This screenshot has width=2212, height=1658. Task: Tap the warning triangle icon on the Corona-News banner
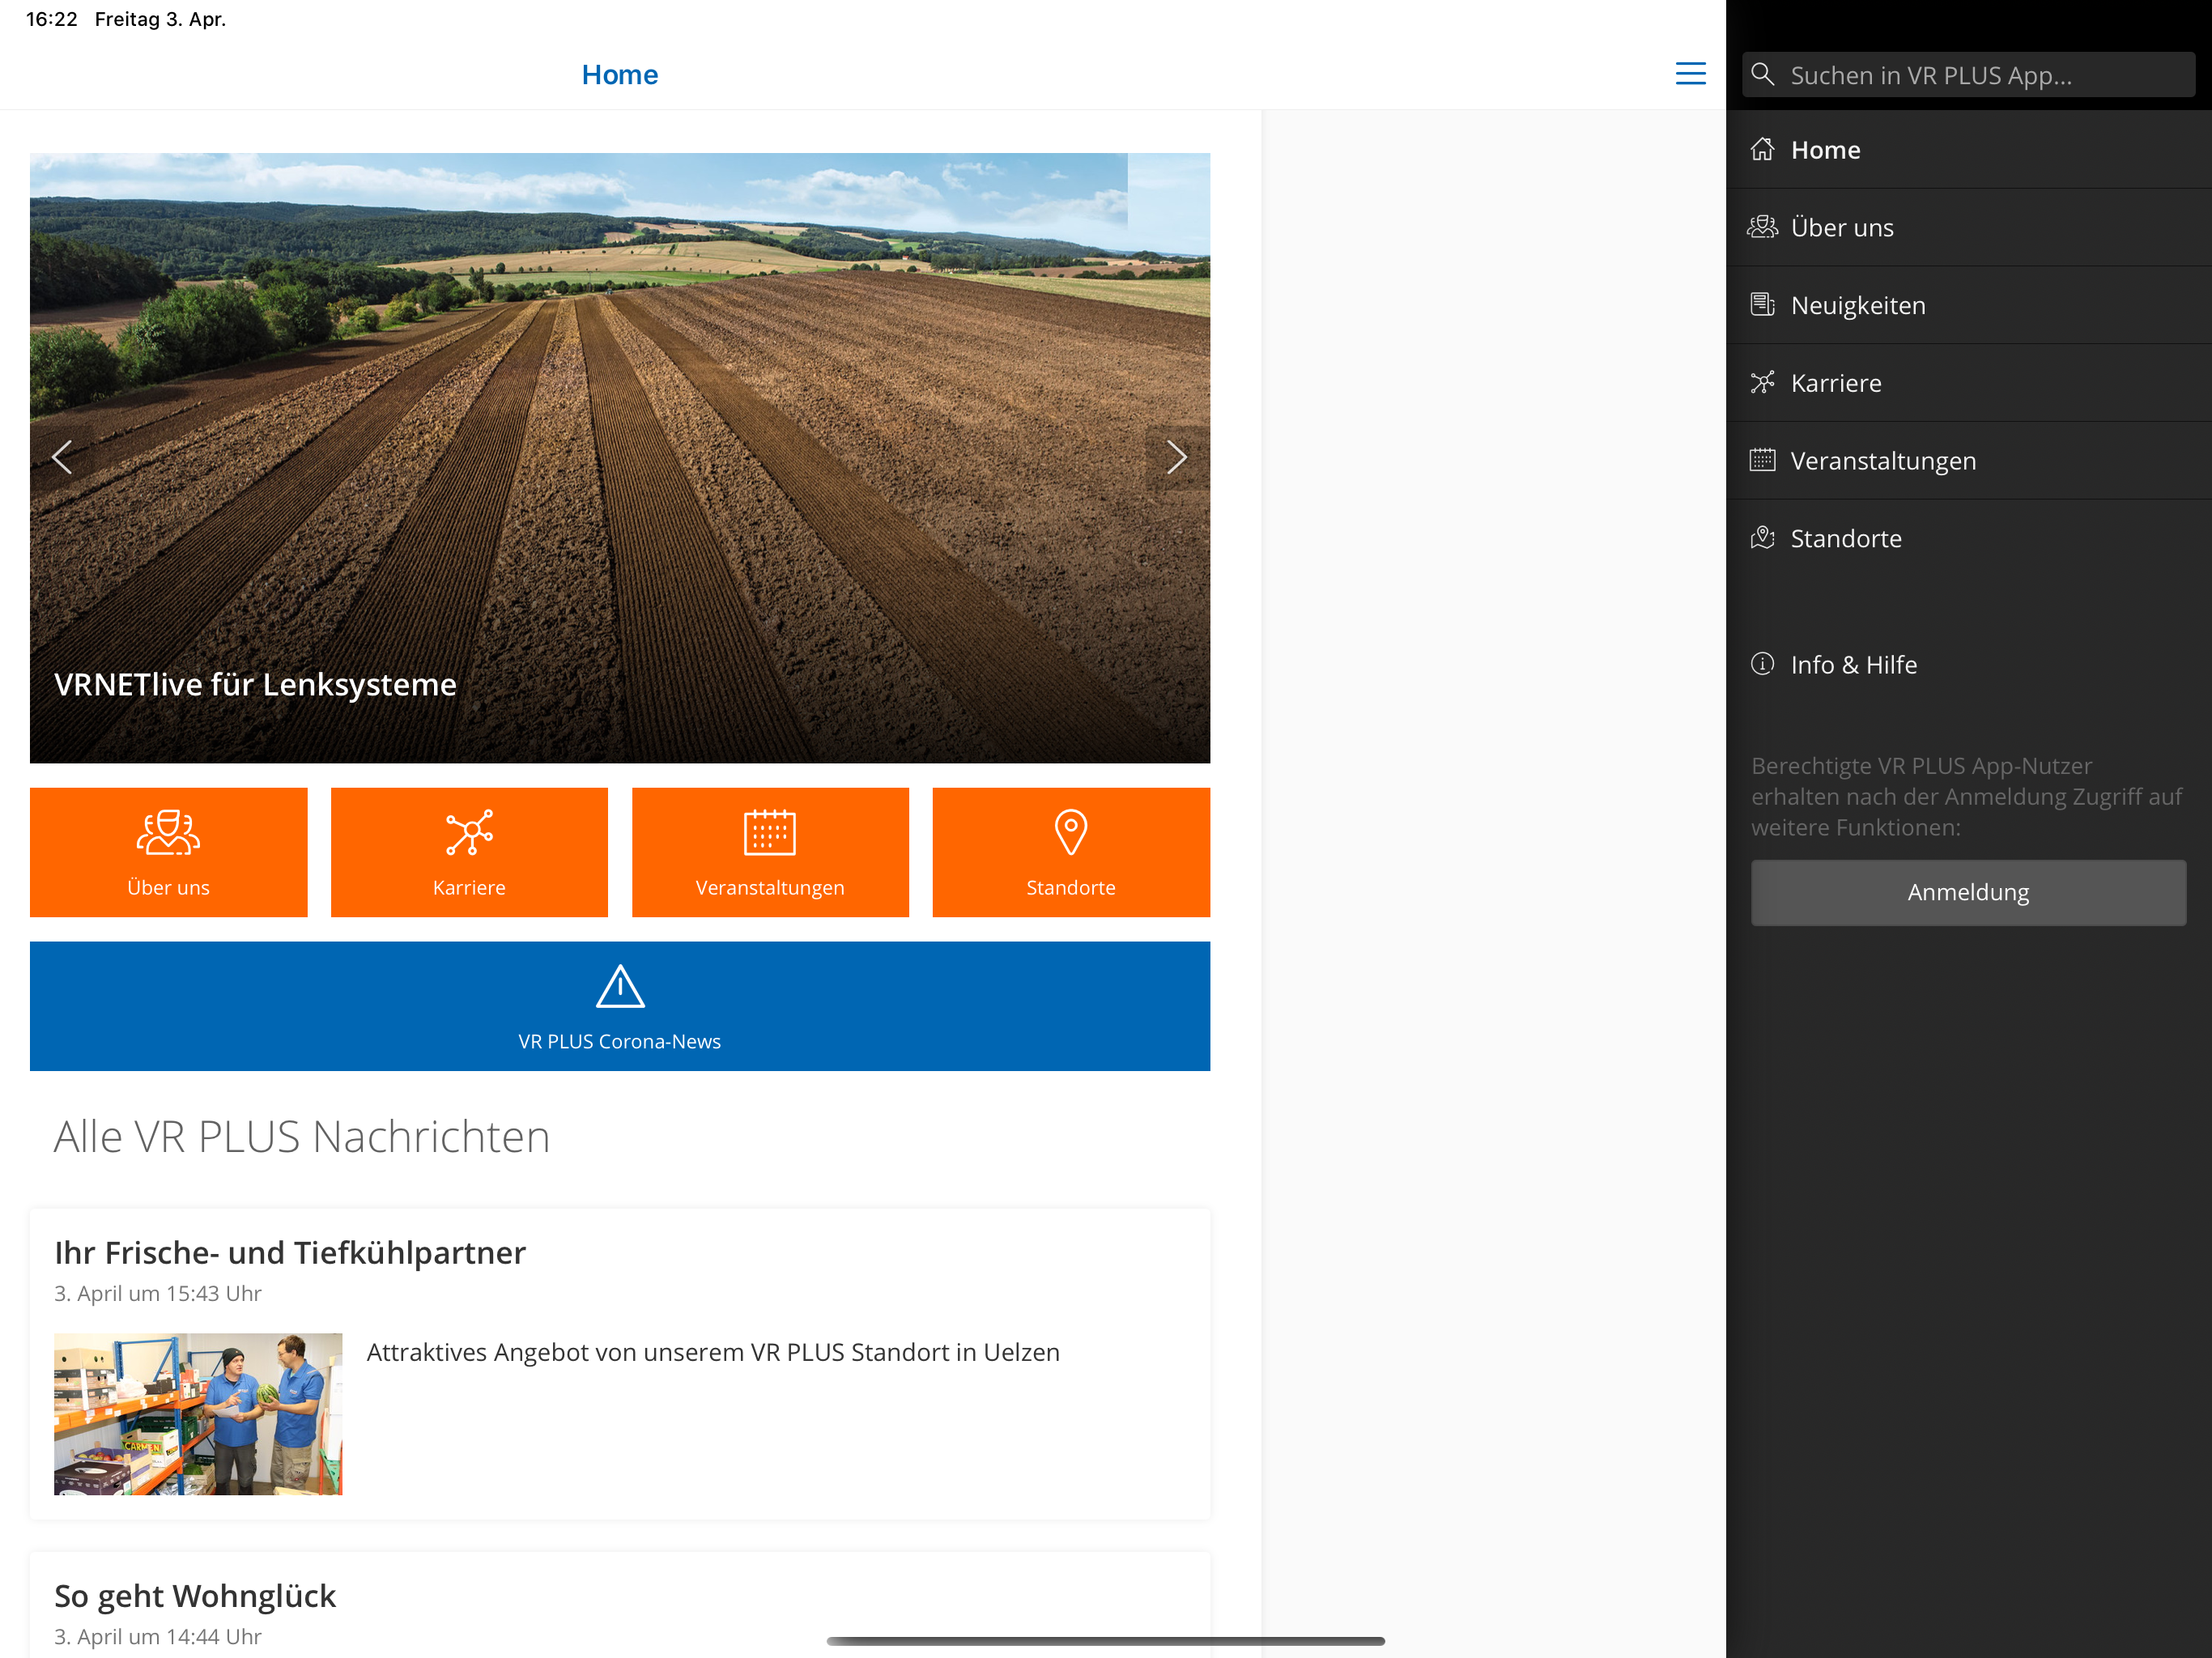tap(620, 986)
